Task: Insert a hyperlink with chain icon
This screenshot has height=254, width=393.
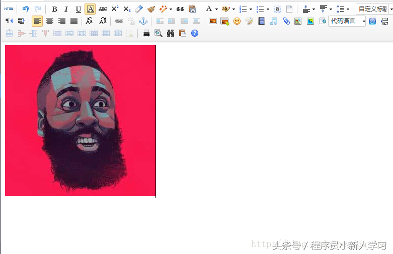Action: pos(119,21)
